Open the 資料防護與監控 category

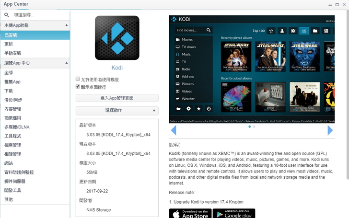pos(35,172)
